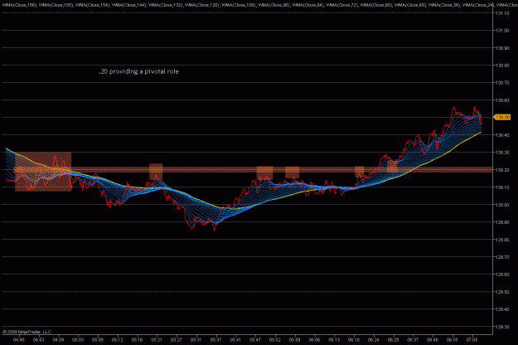Click the 129.40 price axis label

coord(501,309)
